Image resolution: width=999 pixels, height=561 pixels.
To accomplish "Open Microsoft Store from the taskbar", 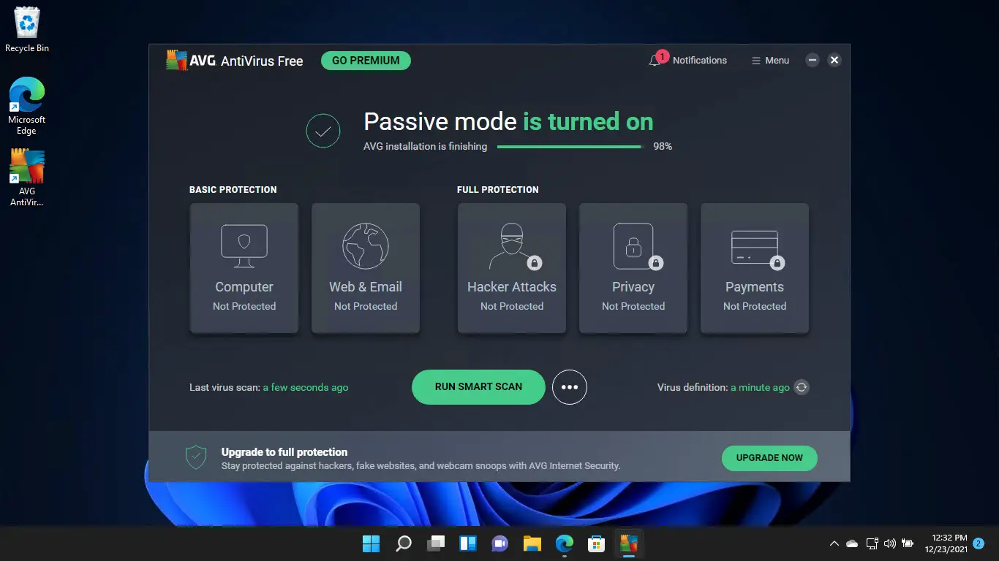I will [596, 543].
